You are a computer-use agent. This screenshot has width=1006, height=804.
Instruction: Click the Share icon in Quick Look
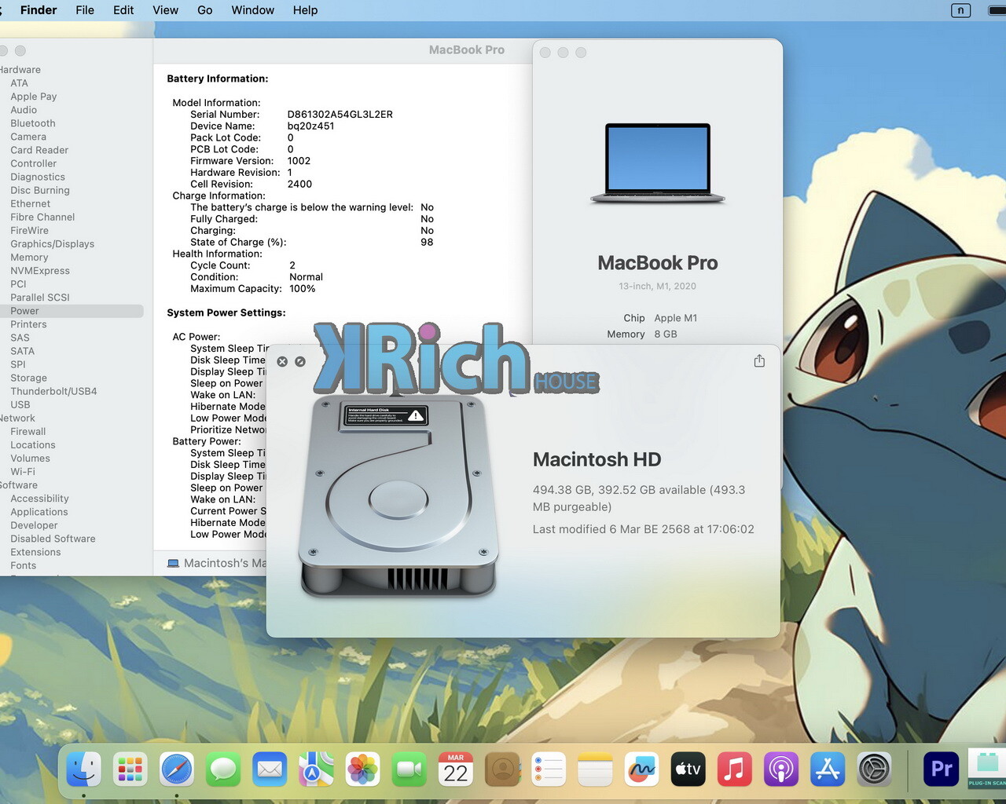759,361
